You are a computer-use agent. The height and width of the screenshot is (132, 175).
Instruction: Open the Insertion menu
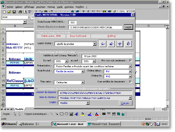(x=41, y=7)
